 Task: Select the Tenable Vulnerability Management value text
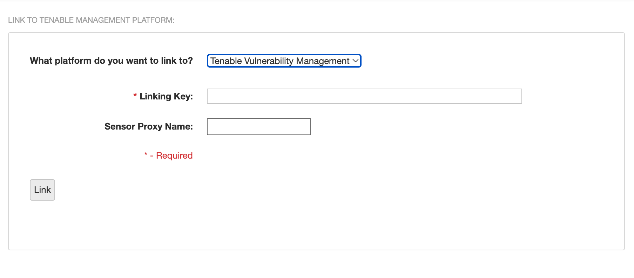click(x=279, y=61)
